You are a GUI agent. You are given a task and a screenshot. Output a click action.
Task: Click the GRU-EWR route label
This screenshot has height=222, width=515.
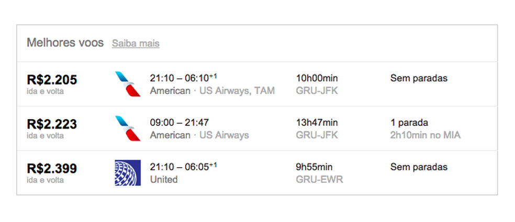click(319, 180)
